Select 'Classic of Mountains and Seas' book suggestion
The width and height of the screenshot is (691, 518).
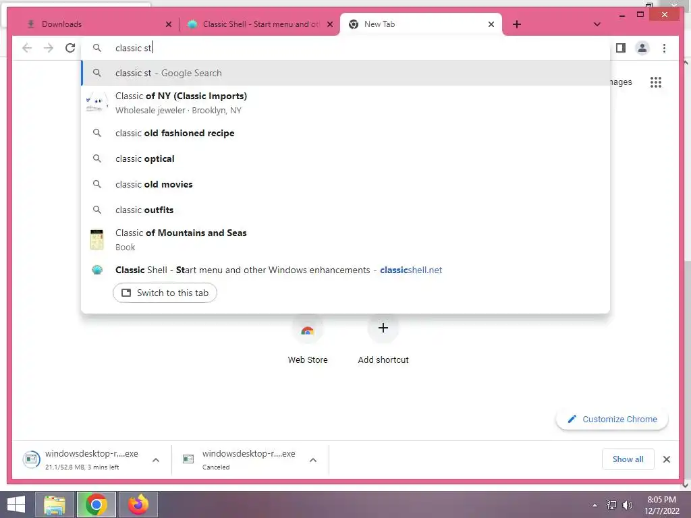[345, 239]
